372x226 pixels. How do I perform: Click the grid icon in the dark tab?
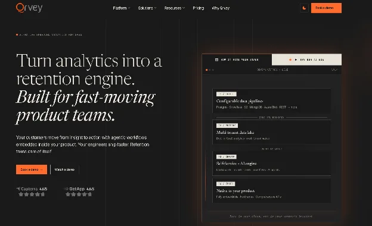(x=216, y=59)
